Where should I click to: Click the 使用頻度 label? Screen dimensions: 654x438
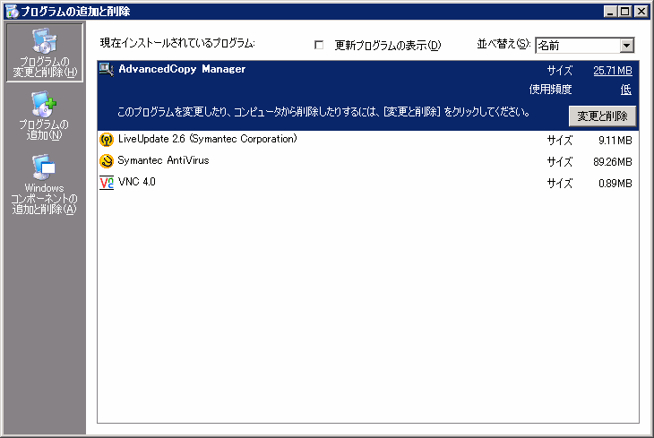(551, 90)
